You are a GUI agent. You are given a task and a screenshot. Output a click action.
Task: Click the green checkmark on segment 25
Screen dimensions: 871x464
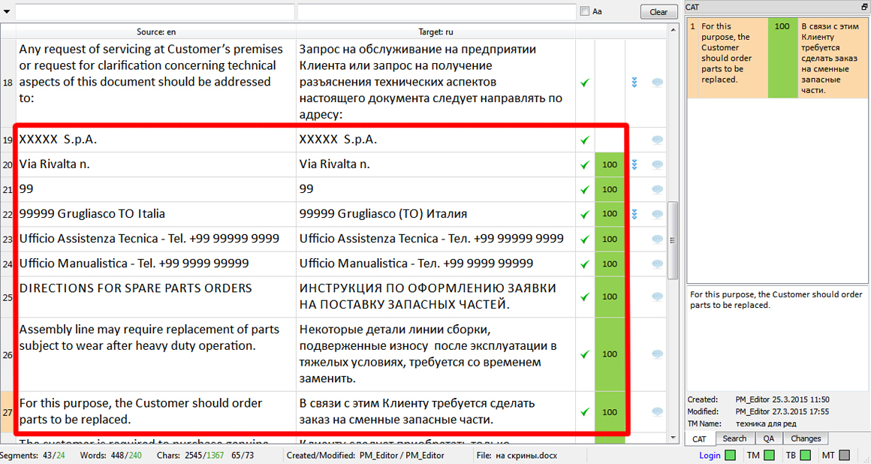click(585, 297)
